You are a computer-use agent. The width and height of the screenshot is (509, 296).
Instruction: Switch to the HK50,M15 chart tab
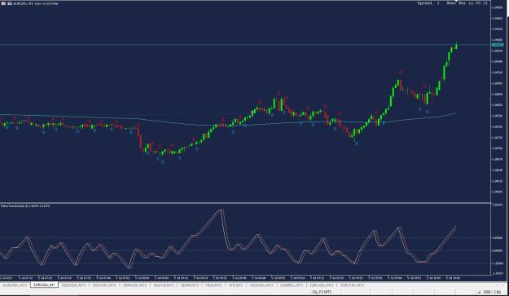click(213, 285)
